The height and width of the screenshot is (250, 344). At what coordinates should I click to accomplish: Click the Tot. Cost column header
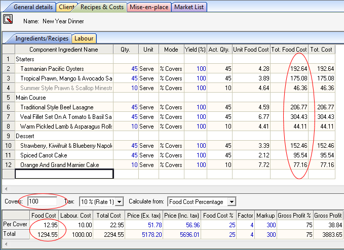point(321,49)
